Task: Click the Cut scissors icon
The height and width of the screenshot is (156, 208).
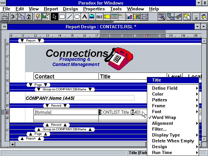Action: 14,17
